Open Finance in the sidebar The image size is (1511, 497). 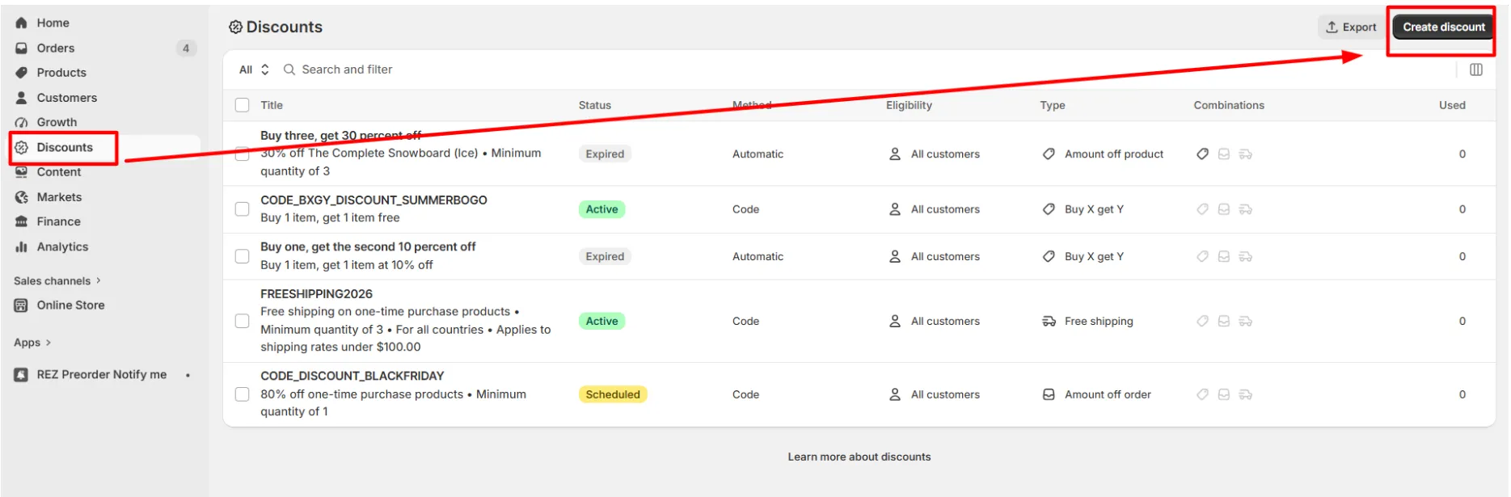59,221
